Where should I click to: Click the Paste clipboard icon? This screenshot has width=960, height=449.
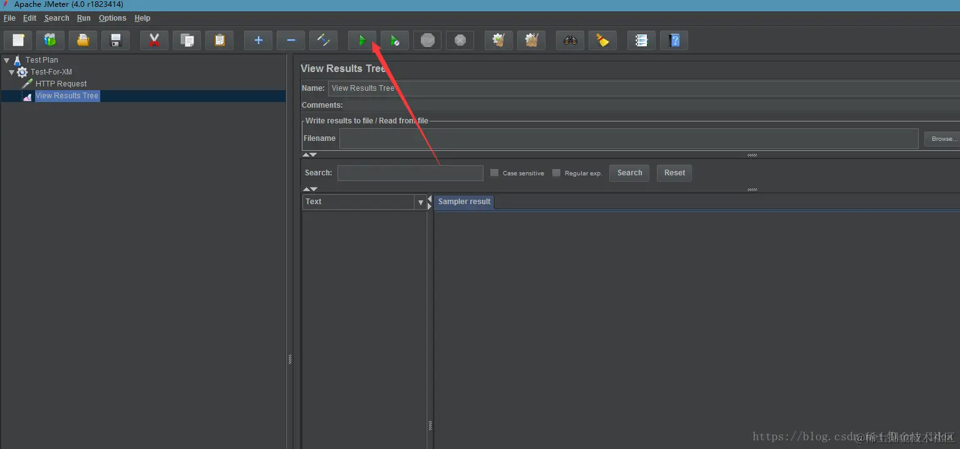[x=219, y=41]
